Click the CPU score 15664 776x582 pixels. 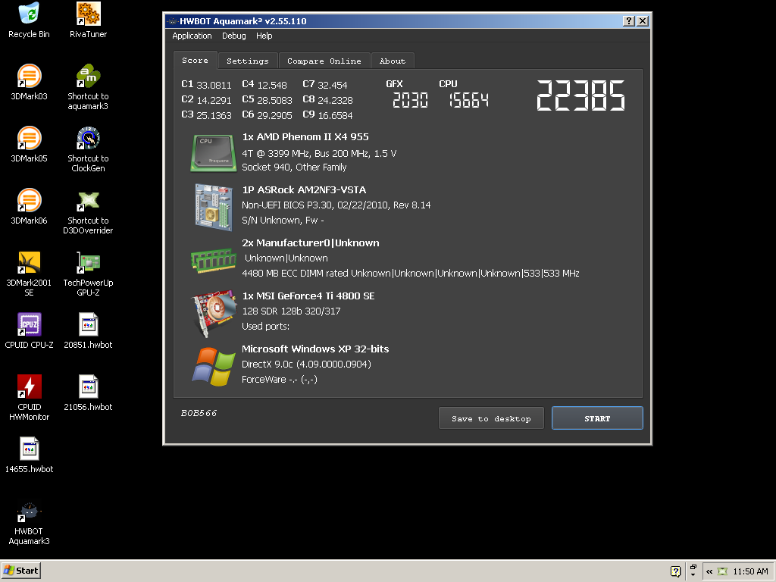[468, 101]
